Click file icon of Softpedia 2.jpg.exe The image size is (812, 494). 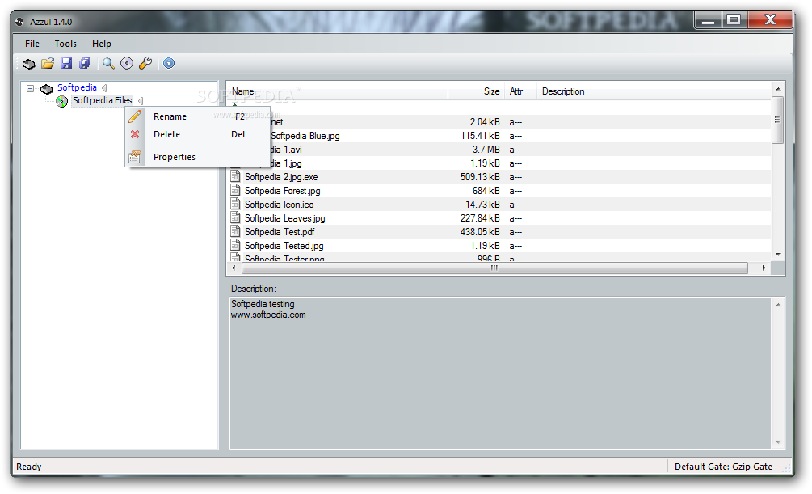[236, 176]
